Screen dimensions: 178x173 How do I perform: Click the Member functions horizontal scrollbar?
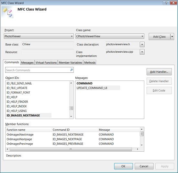[71, 149]
